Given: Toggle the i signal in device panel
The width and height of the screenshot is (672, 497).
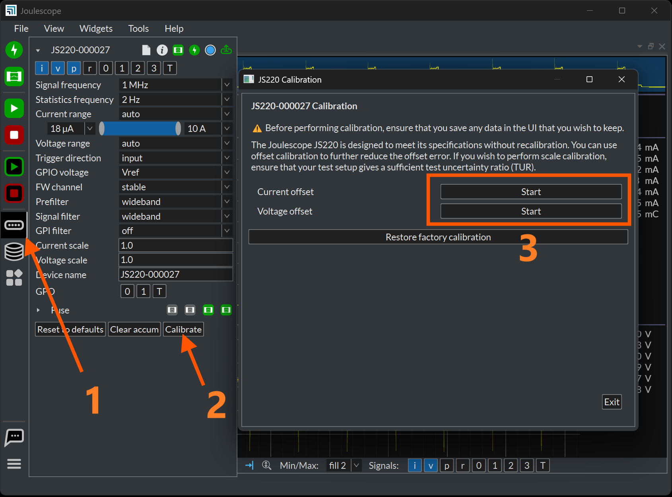Looking at the screenshot, I should coord(42,68).
